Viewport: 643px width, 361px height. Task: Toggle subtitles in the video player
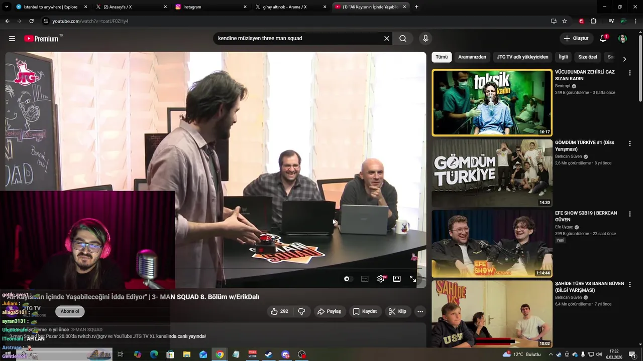365,279
